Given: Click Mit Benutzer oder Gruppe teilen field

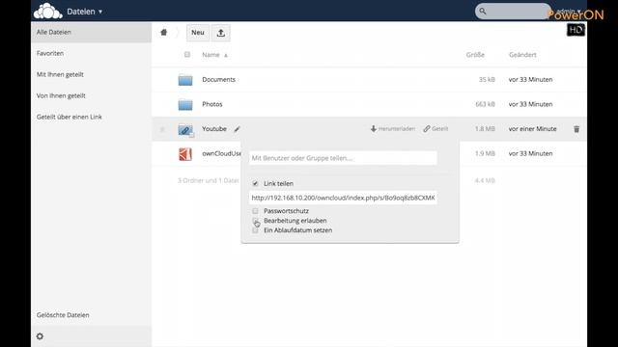Looking at the screenshot, I should coord(343,158).
